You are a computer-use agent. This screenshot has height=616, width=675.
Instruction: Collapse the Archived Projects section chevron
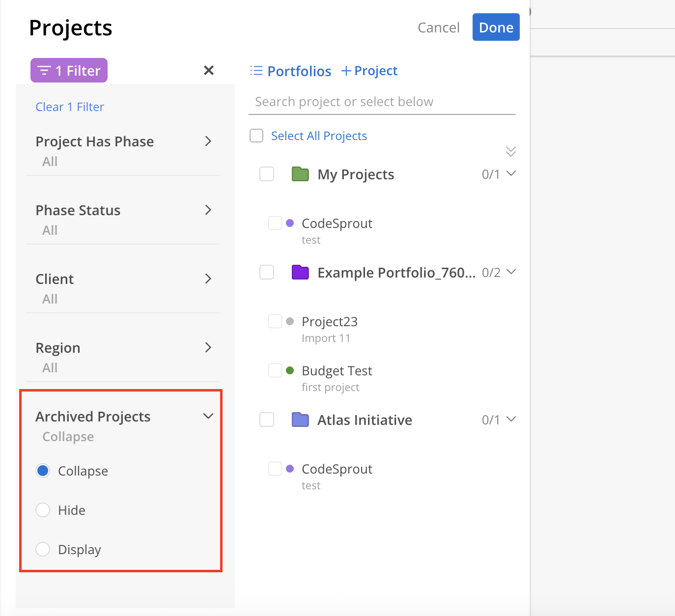pyautogui.click(x=208, y=416)
